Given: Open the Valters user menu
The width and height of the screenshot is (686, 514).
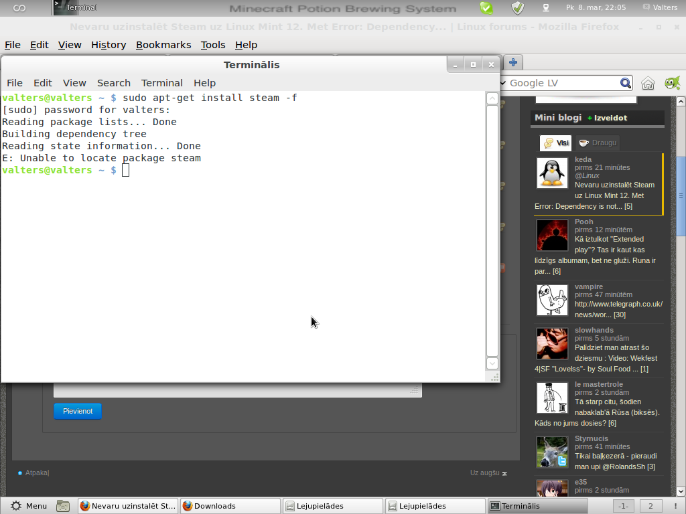Looking at the screenshot, I should tap(660, 7).
